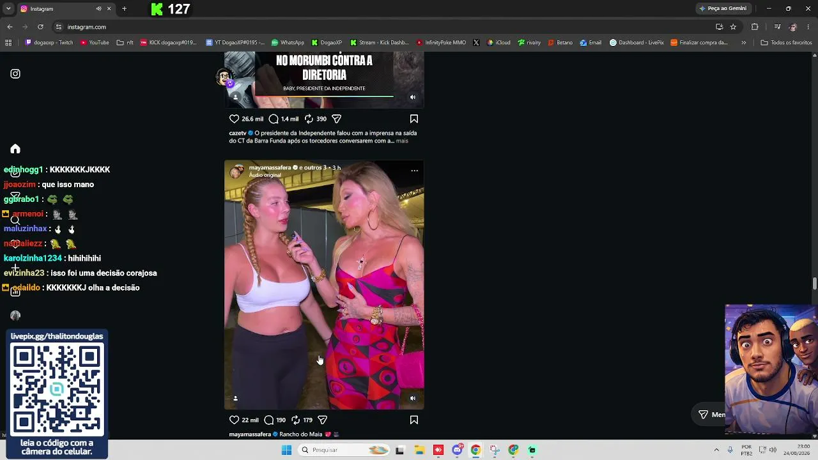Repost the mayamassafera post with 179 reposts
Image resolution: width=818 pixels, height=460 pixels.
[x=296, y=420]
